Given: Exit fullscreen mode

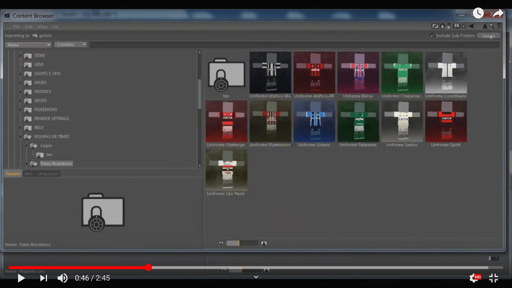Looking at the screenshot, I should (x=494, y=278).
